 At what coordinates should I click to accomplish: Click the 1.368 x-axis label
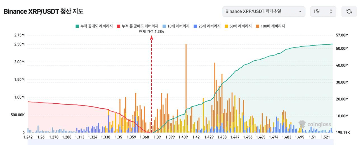coord(144,137)
